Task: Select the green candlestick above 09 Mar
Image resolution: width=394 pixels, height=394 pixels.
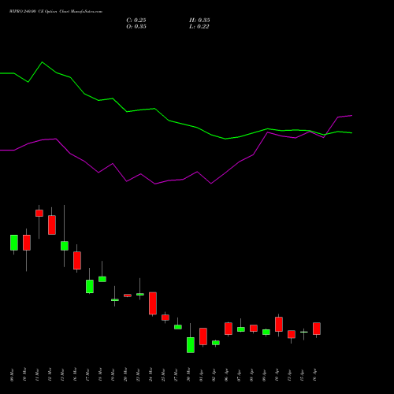Action: [14, 243]
